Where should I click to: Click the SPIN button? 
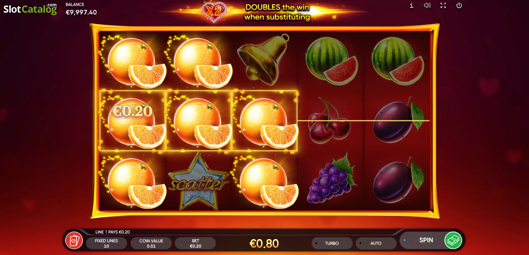426,240
